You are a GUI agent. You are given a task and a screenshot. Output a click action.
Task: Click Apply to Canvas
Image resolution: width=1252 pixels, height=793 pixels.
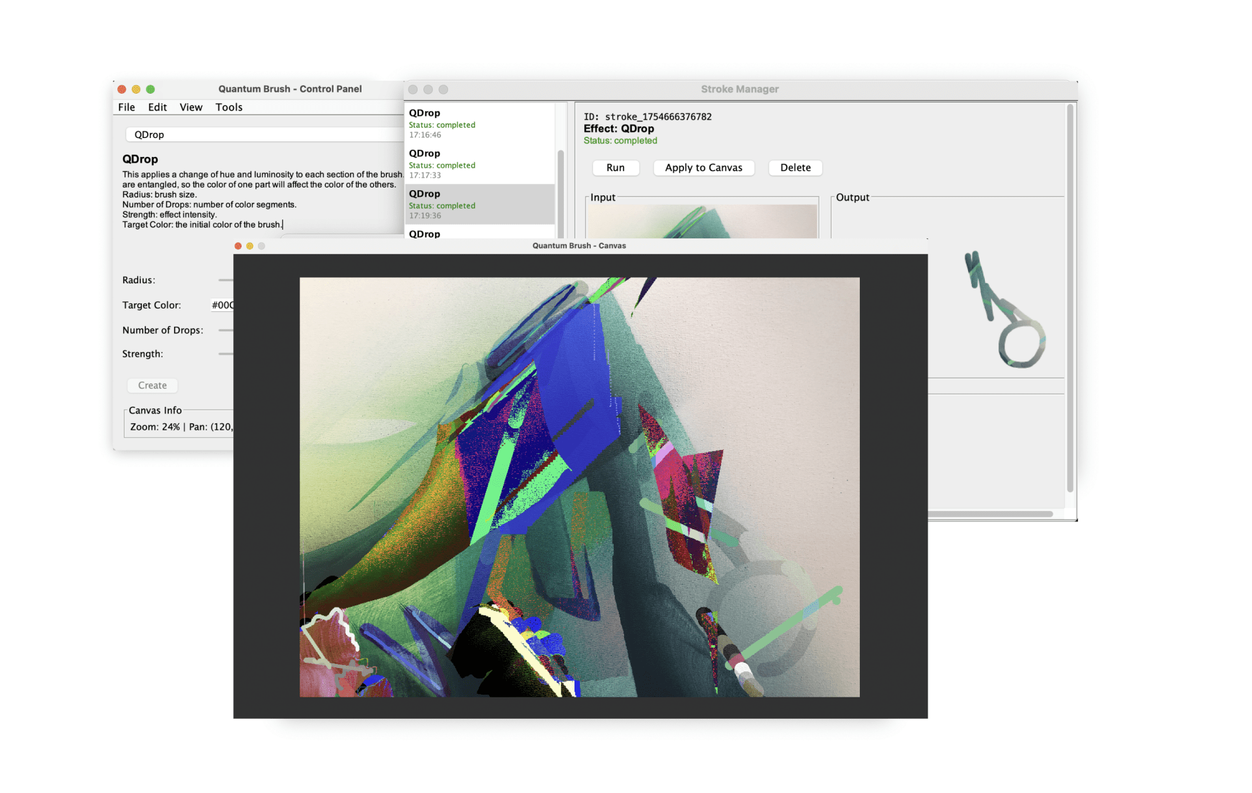(704, 167)
